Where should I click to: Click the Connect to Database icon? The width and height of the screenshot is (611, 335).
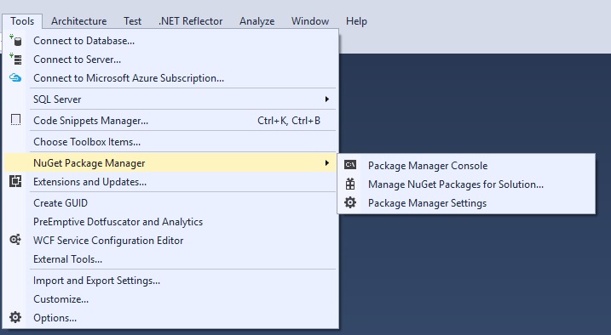(x=15, y=41)
